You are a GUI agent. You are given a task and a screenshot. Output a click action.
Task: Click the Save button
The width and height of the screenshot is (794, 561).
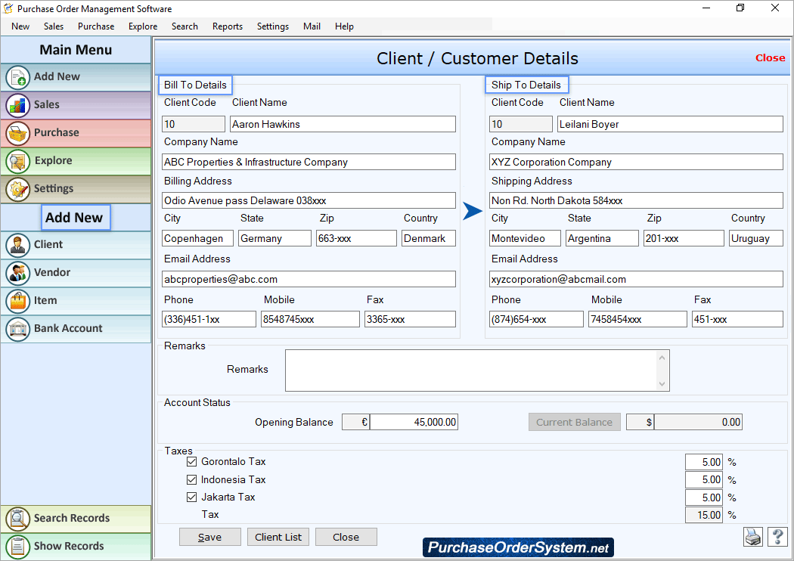pos(209,537)
